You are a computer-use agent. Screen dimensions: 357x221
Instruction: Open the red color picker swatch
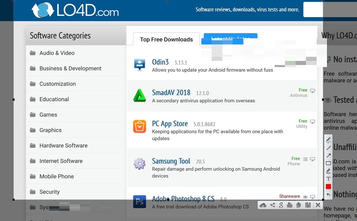[x=328, y=186]
